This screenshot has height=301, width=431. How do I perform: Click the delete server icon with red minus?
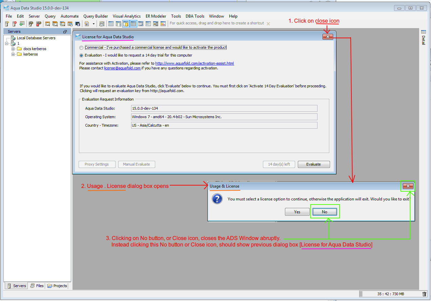click(x=14, y=24)
